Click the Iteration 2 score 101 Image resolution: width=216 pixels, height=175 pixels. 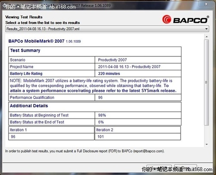[101, 137]
